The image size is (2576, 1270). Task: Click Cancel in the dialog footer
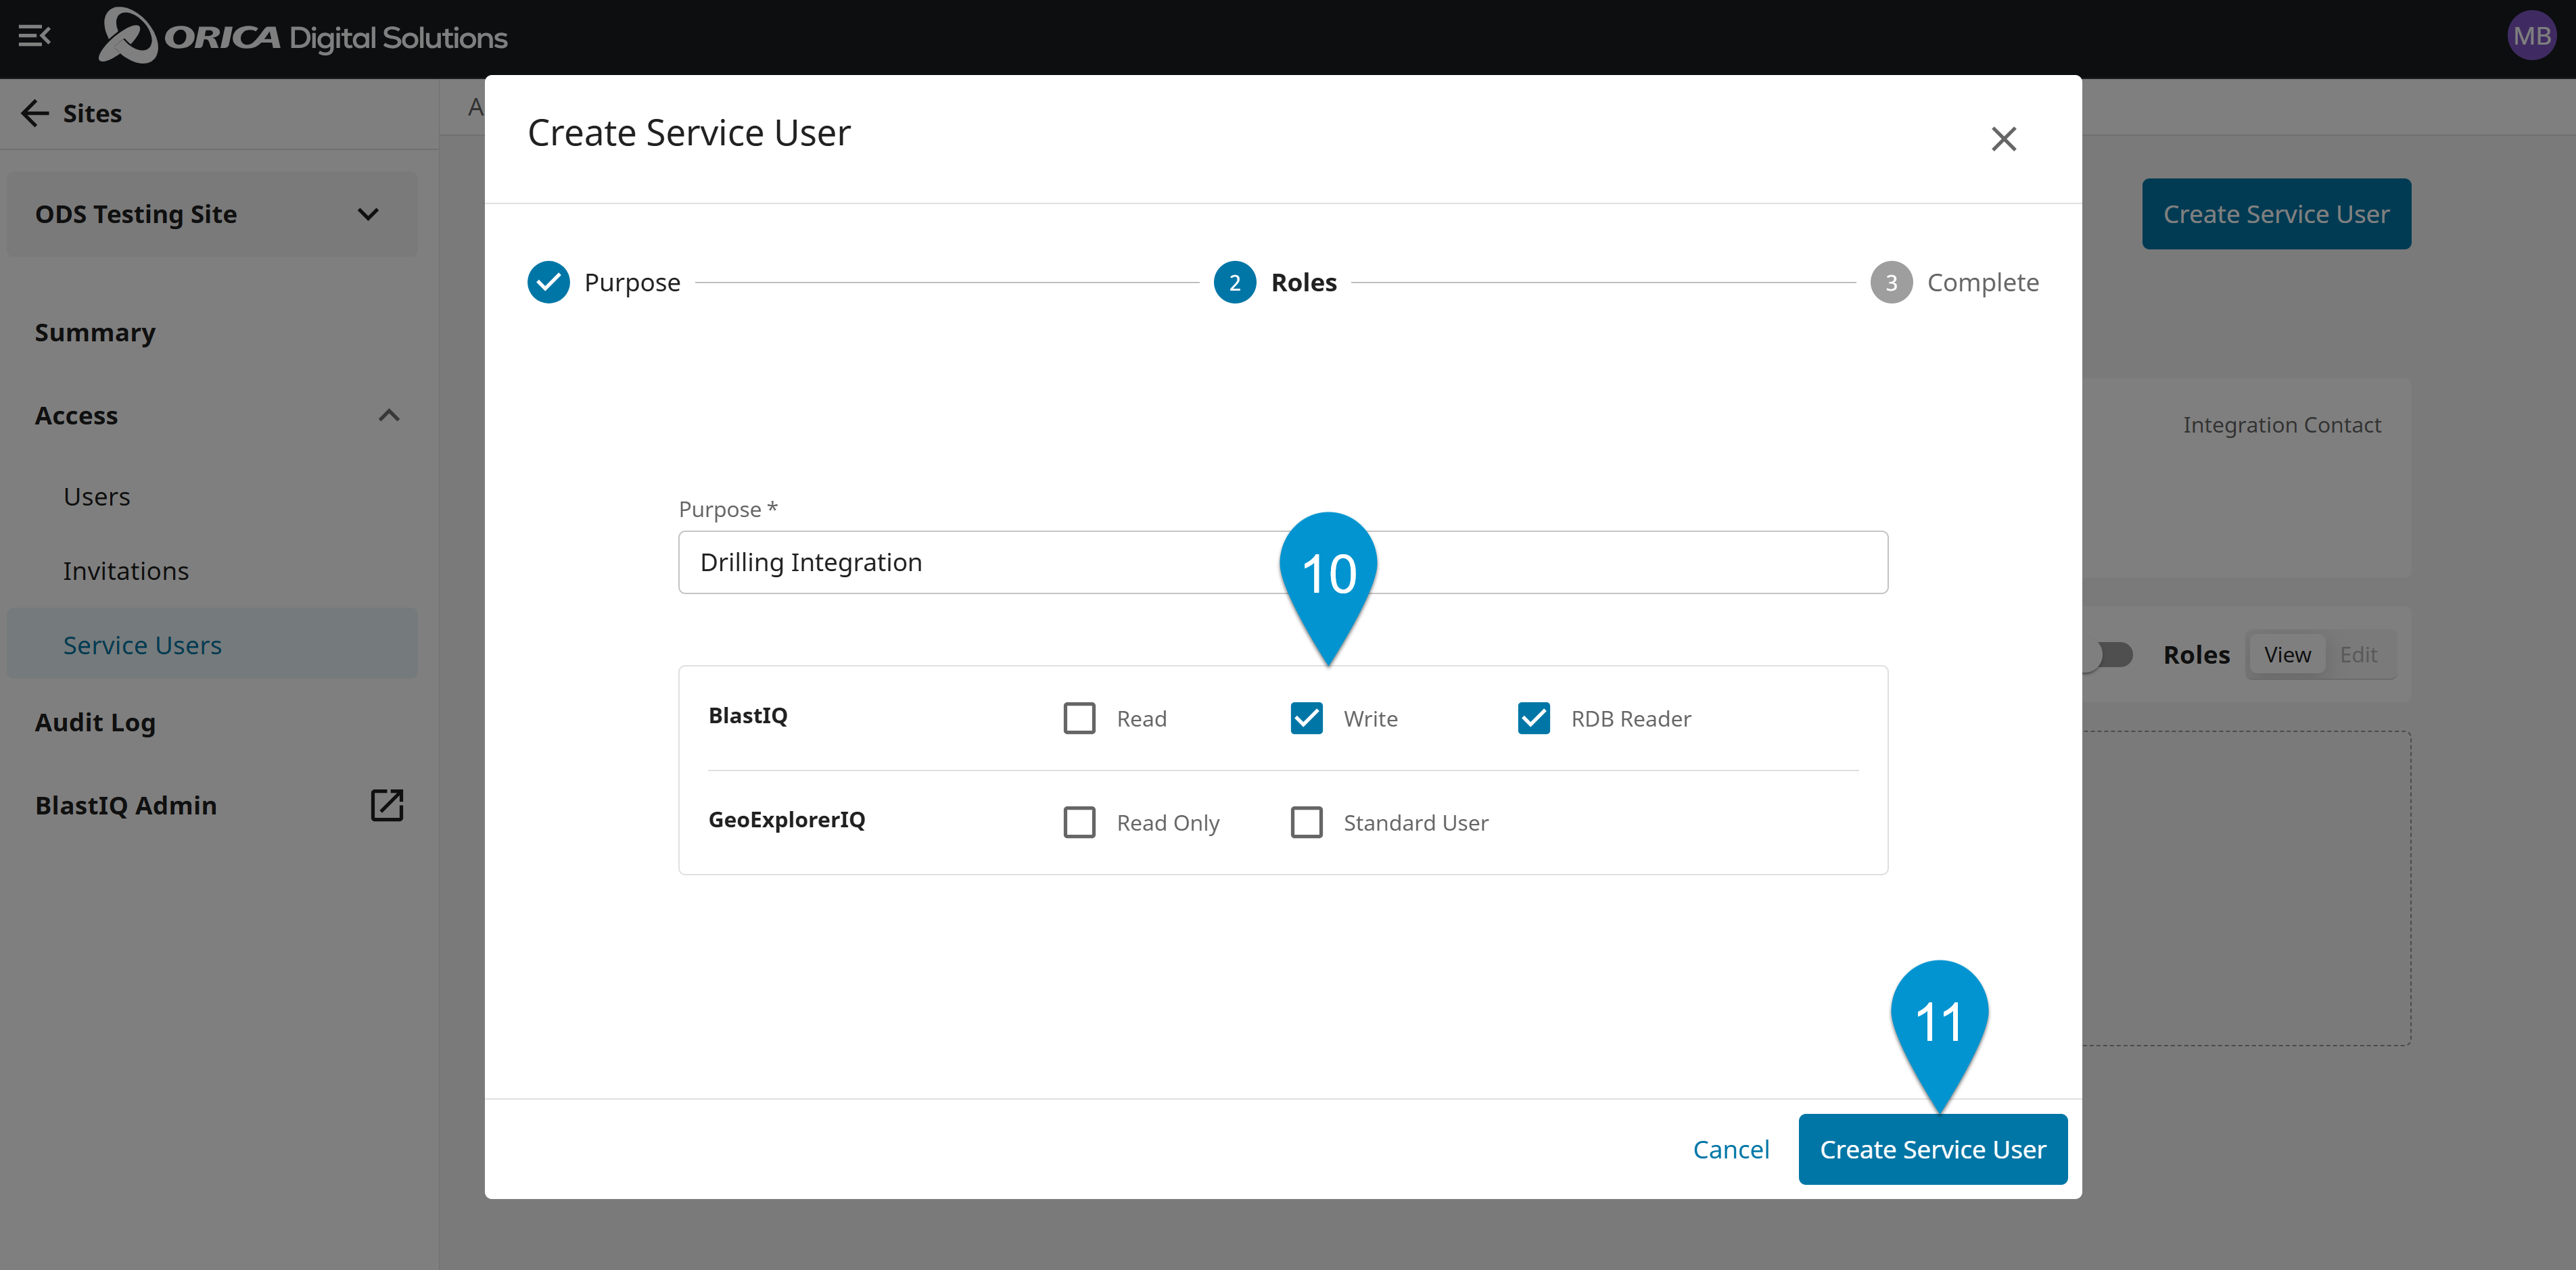(x=1731, y=1149)
